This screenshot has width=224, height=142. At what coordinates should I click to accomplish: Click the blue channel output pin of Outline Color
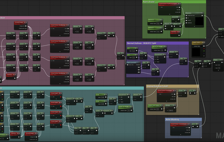204,53
